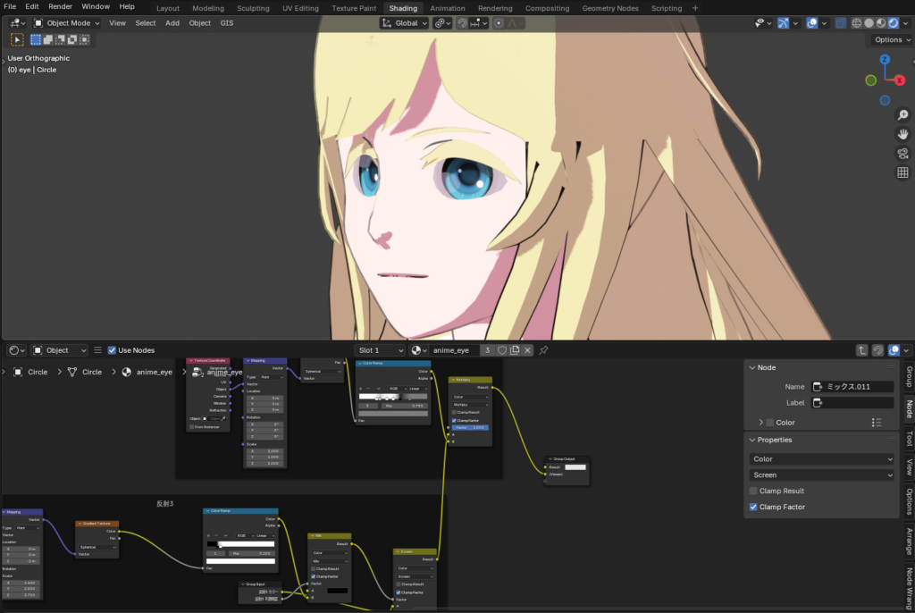Switch viewport to Material Preview shading
Screen dimensions: 915x613
[x=881, y=23]
